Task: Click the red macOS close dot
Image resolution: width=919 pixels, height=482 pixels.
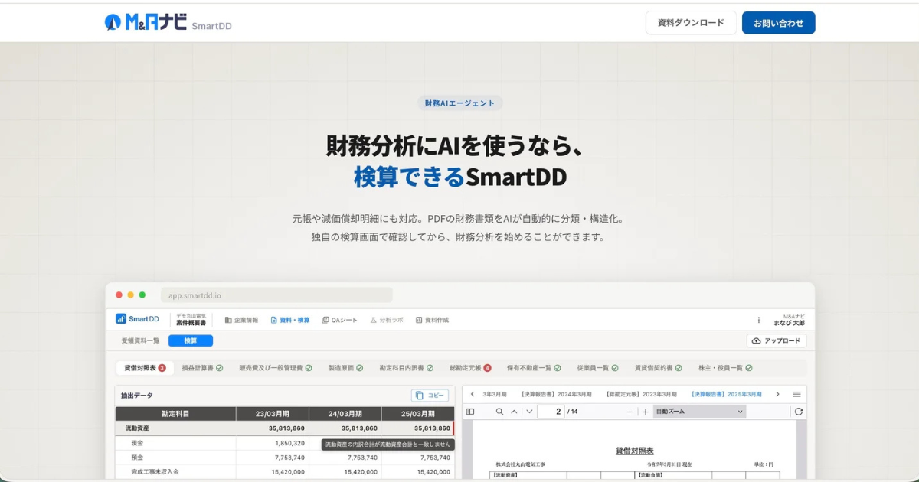Action: tap(119, 295)
